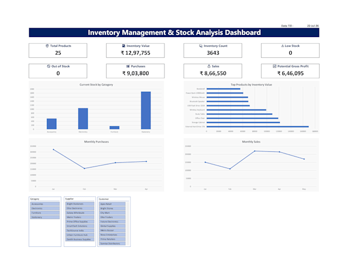This screenshot has height=274, width=355.
Task: Click the Inventory Count card icon
Action: (201, 46)
